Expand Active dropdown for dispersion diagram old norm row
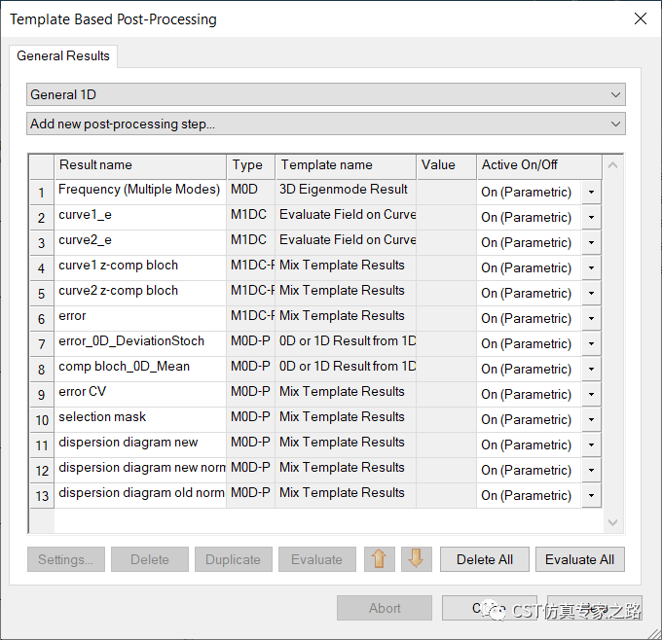 [591, 496]
